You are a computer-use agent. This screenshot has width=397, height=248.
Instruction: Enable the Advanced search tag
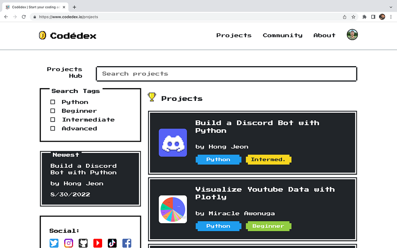[x=53, y=128]
